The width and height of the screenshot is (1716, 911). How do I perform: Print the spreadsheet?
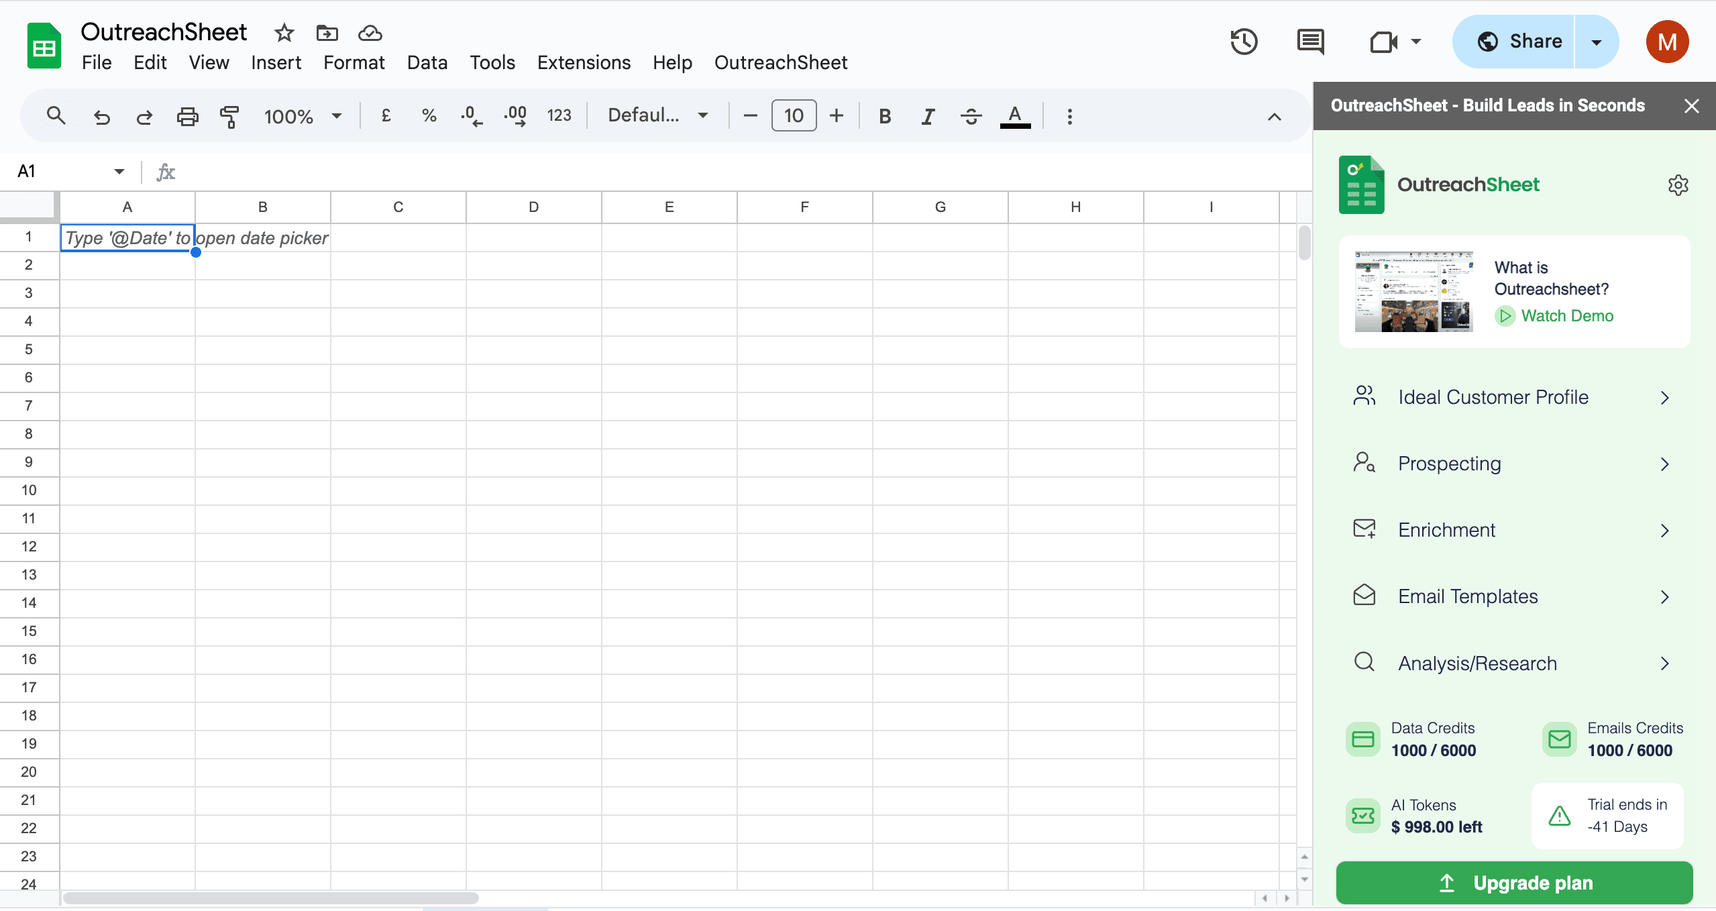[187, 117]
